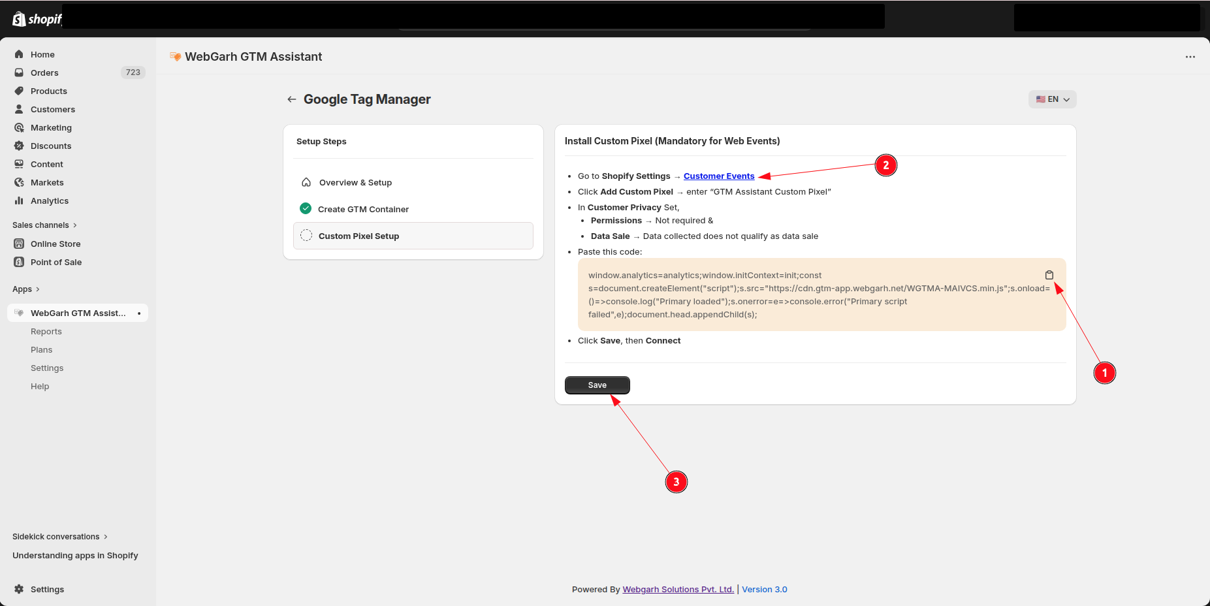Image resolution: width=1210 pixels, height=606 pixels.
Task: Click the Settings gear icon
Action: click(19, 589)
